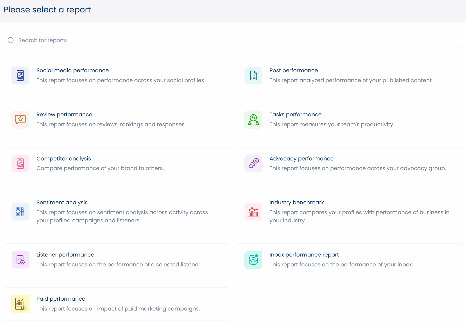The width and height of the screenshot is (466, 325).
Task: Select the Tasks performance description text
Action: 332,124
